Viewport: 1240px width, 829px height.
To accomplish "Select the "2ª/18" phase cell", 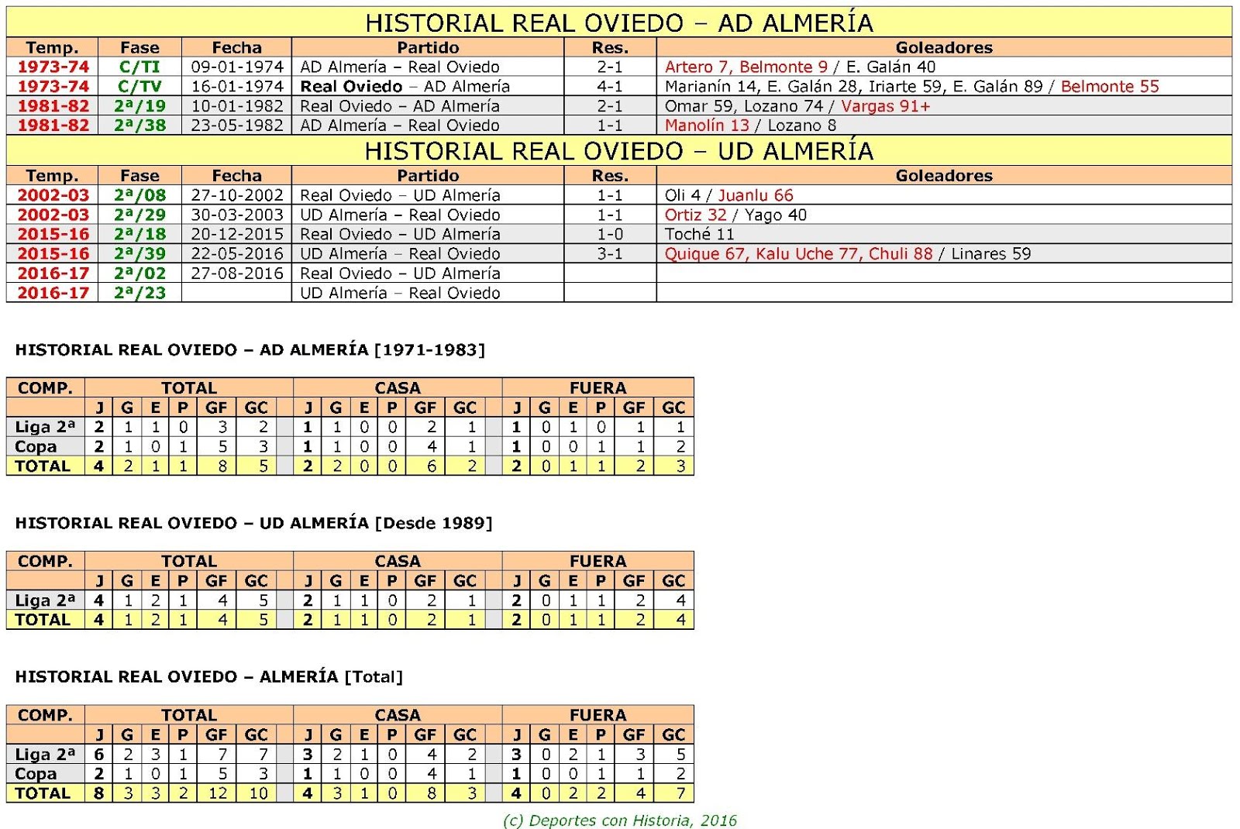I will pos(139,234).
